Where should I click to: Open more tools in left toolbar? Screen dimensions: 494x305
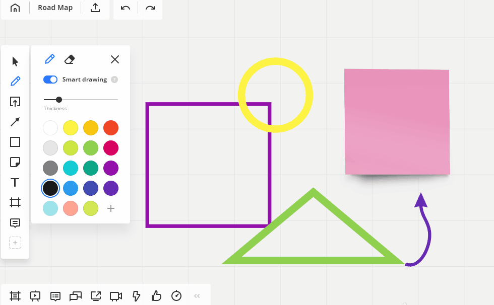point(15,243)
